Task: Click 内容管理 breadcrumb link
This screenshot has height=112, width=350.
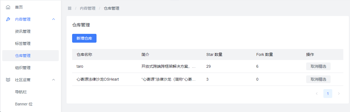Action: pyautogui.click(x=88, y=8)
